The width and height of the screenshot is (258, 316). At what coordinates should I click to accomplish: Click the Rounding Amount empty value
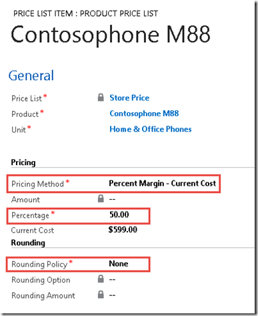pos(112,295)
